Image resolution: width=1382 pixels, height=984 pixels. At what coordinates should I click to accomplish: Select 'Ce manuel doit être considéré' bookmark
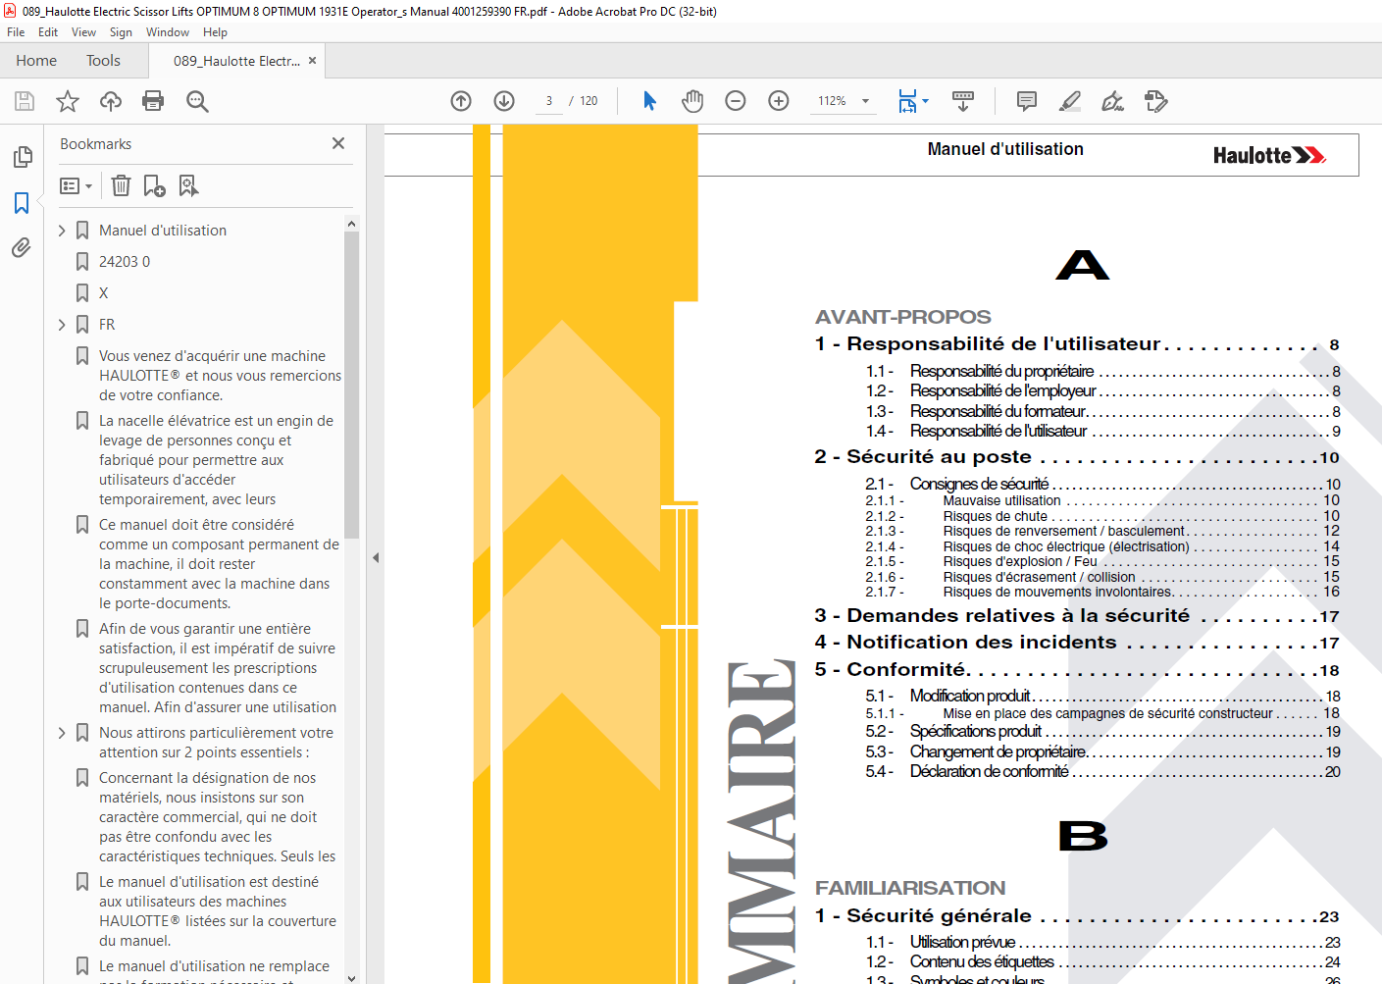click(x=219, y=564)
